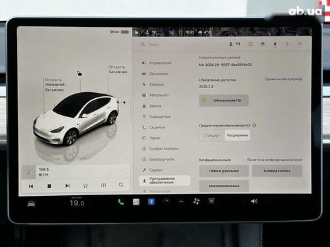Open the График зарядки settings menu

click(x=164, y=149)
